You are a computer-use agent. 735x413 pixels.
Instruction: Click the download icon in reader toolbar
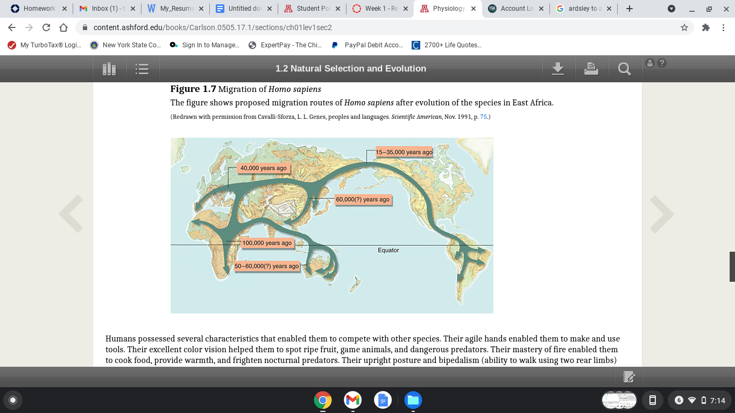[x=558, y=68]
